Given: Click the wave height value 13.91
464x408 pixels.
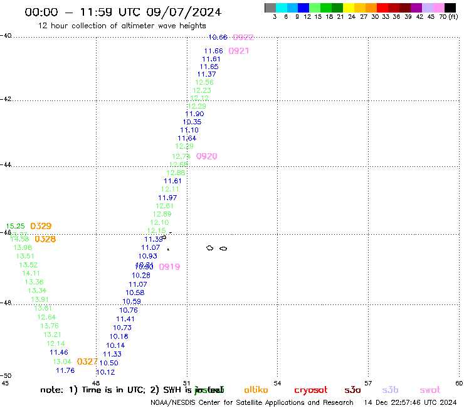Looking at the screenshot, I should point(40,299).
